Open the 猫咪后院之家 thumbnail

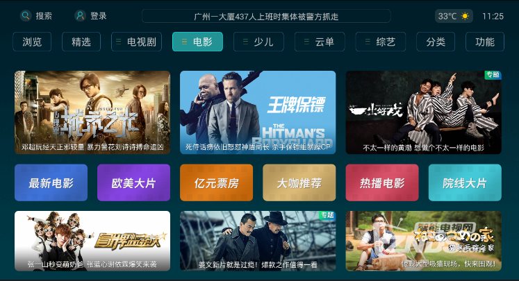(424, 241)
